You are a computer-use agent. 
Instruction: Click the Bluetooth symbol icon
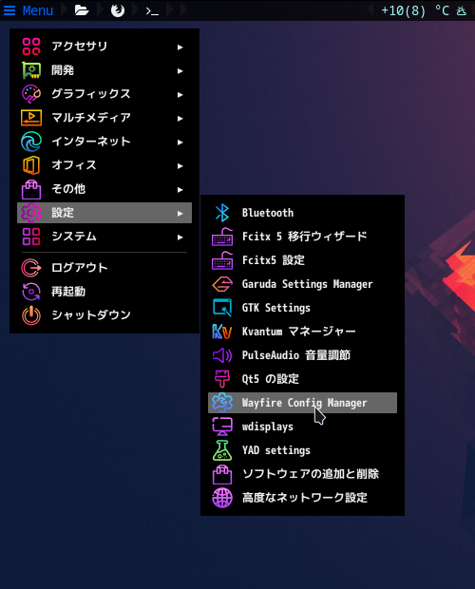click(x=222, y=213)
